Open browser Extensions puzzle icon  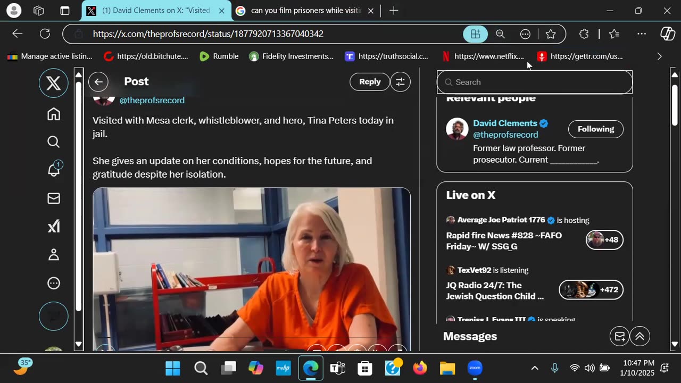584,34
